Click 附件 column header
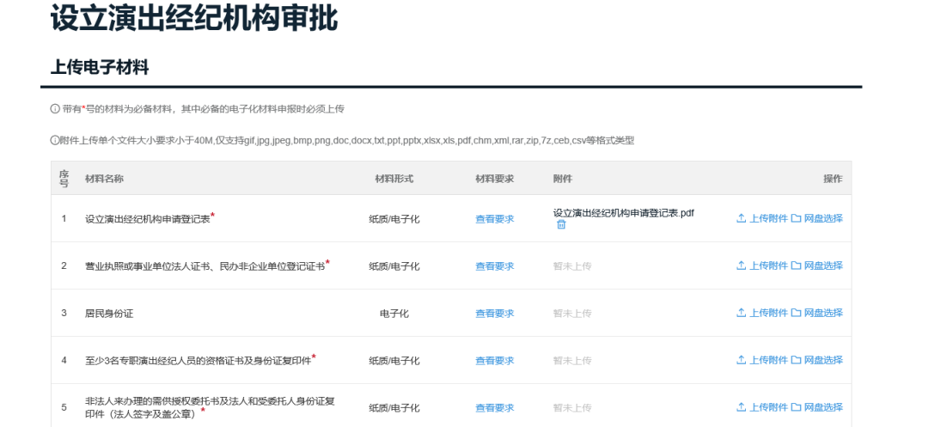The image size is (928, 427). click(x=563, y=179)
